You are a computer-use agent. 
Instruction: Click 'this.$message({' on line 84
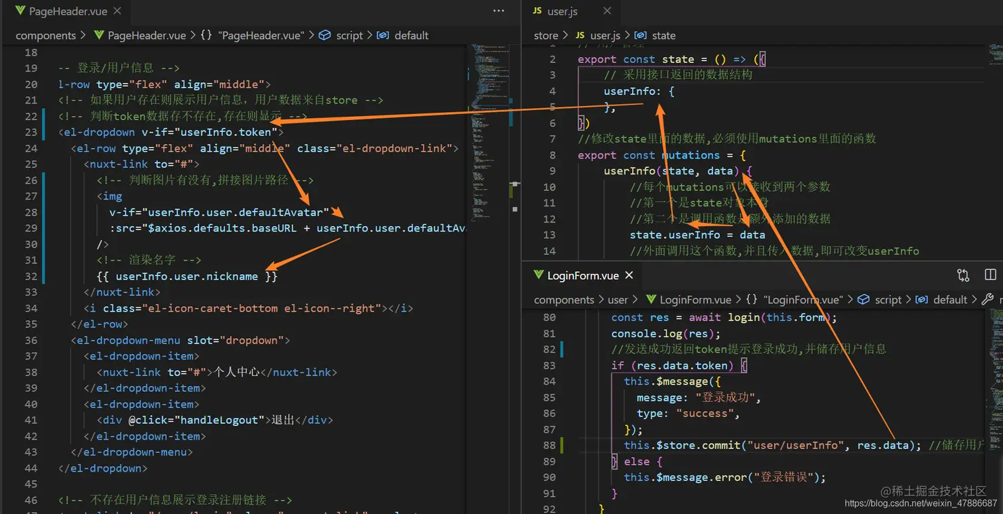tap(673, 381)
